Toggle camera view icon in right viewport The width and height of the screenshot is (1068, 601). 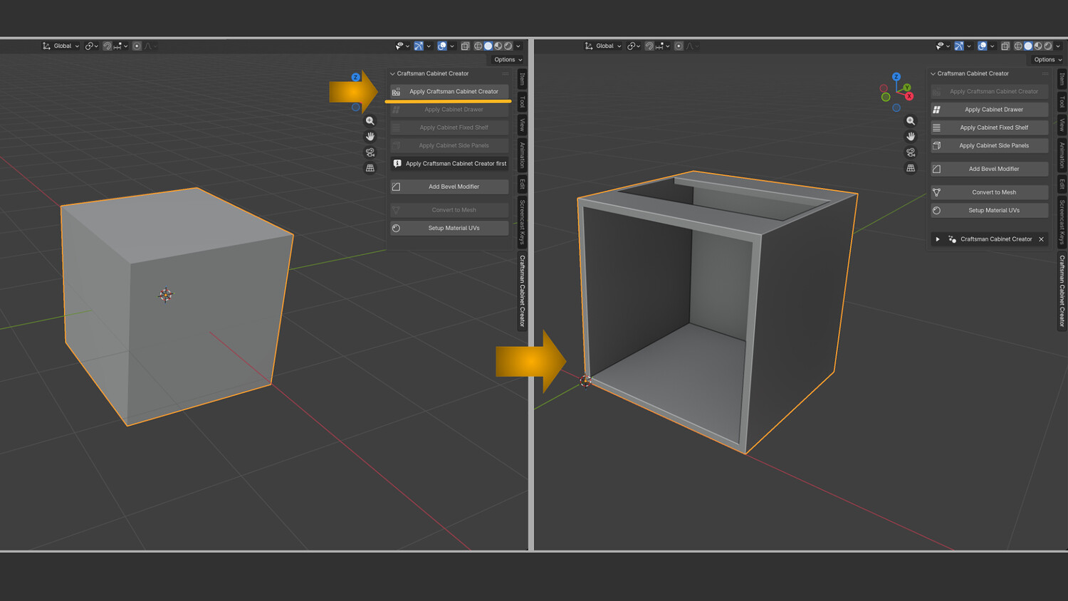click(x=911, y=152)
